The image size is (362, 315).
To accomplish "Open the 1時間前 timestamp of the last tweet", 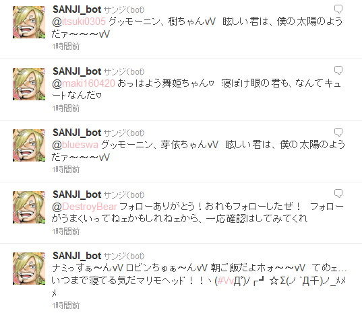I will pyautogui.click(x=66, y=306).
